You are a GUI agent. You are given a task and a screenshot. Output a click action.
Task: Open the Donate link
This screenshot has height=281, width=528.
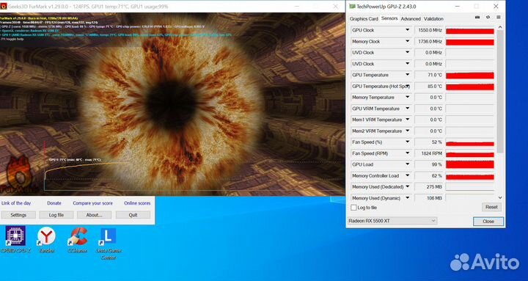pyautogui.click(x=54, y=203)
